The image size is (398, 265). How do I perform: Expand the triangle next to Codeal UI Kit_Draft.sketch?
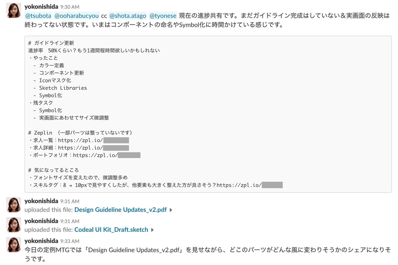point(152,230)
